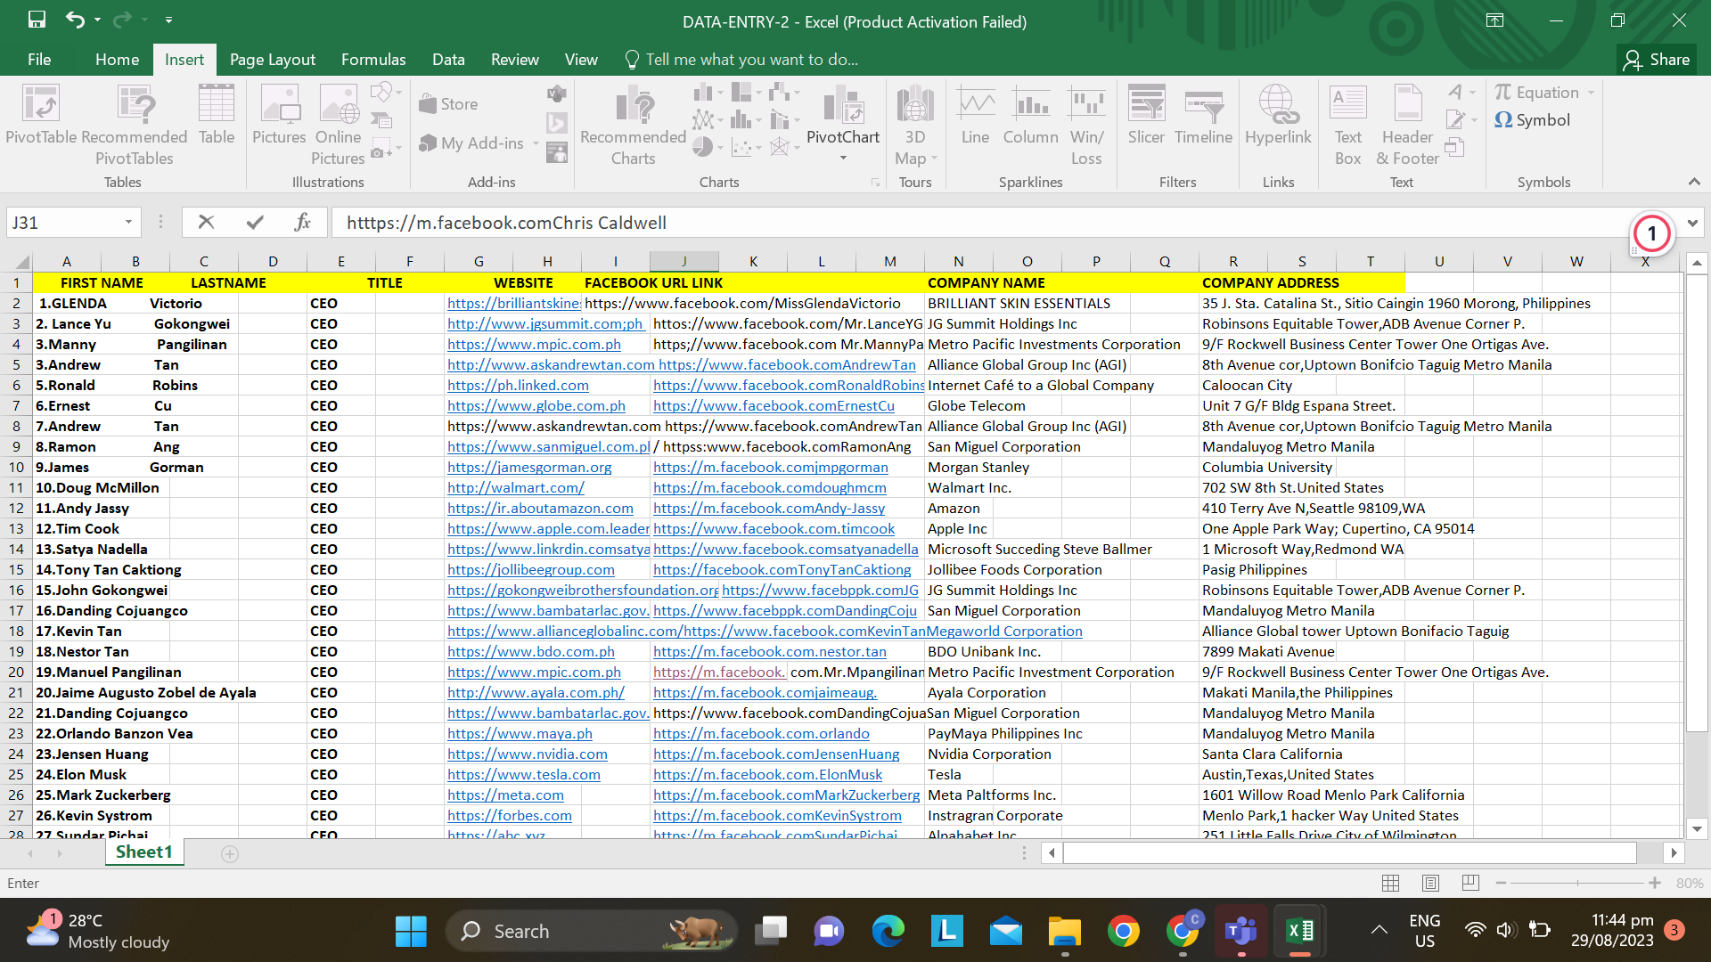This screenshot has width=1711, height=962.
Task: Confirm formula bar entry with checkmark
Action: tap(255, 223)
